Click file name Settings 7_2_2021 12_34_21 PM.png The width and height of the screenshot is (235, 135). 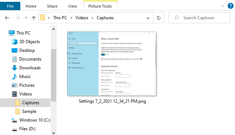[x=112, y=101]
